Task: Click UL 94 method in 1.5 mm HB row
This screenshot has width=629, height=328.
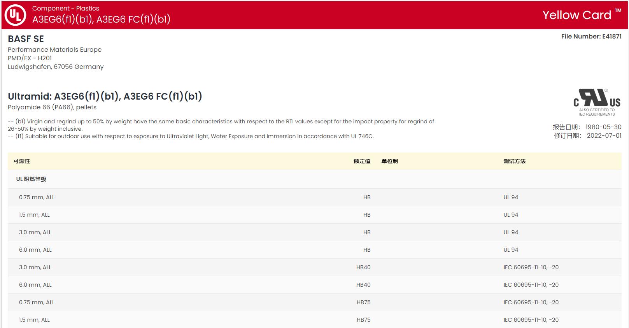Action: tap(511, 215)
